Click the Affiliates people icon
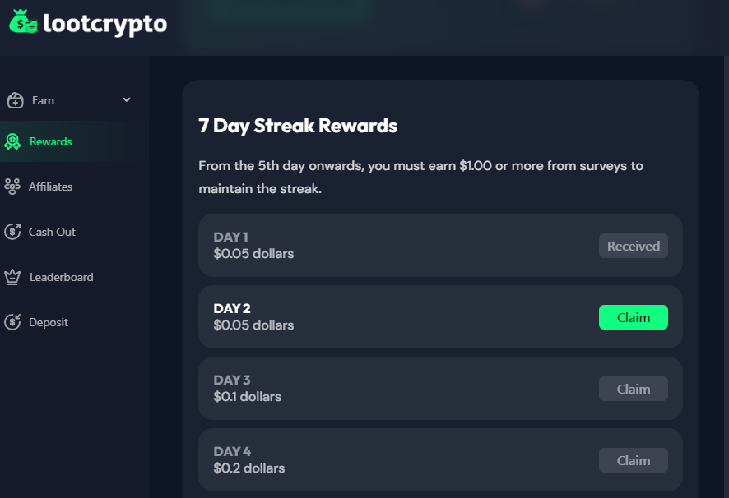 [x=12, y=187]
